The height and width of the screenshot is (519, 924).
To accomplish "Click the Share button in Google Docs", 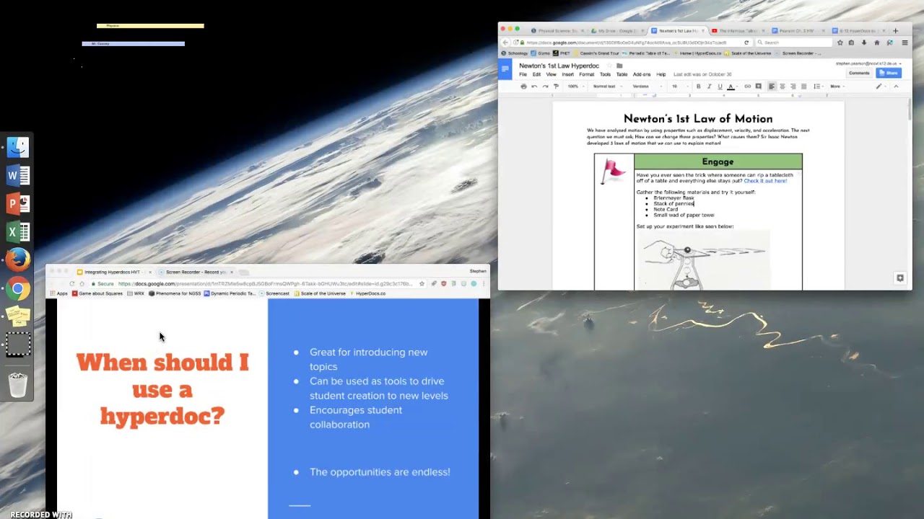I will tap(889, 73).
